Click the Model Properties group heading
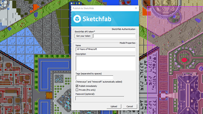 [128, 43]
